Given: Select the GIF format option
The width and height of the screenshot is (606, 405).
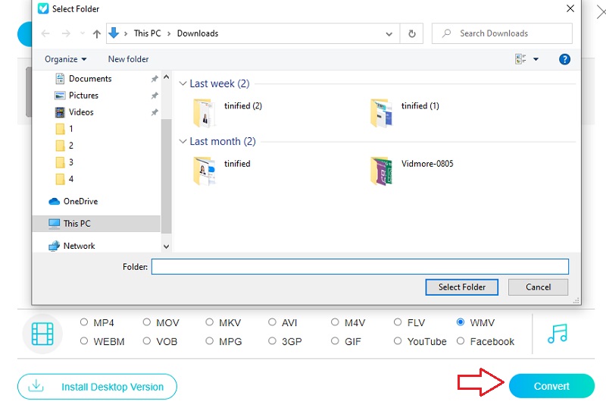Looking at the screenshot, I should point(335,341).
